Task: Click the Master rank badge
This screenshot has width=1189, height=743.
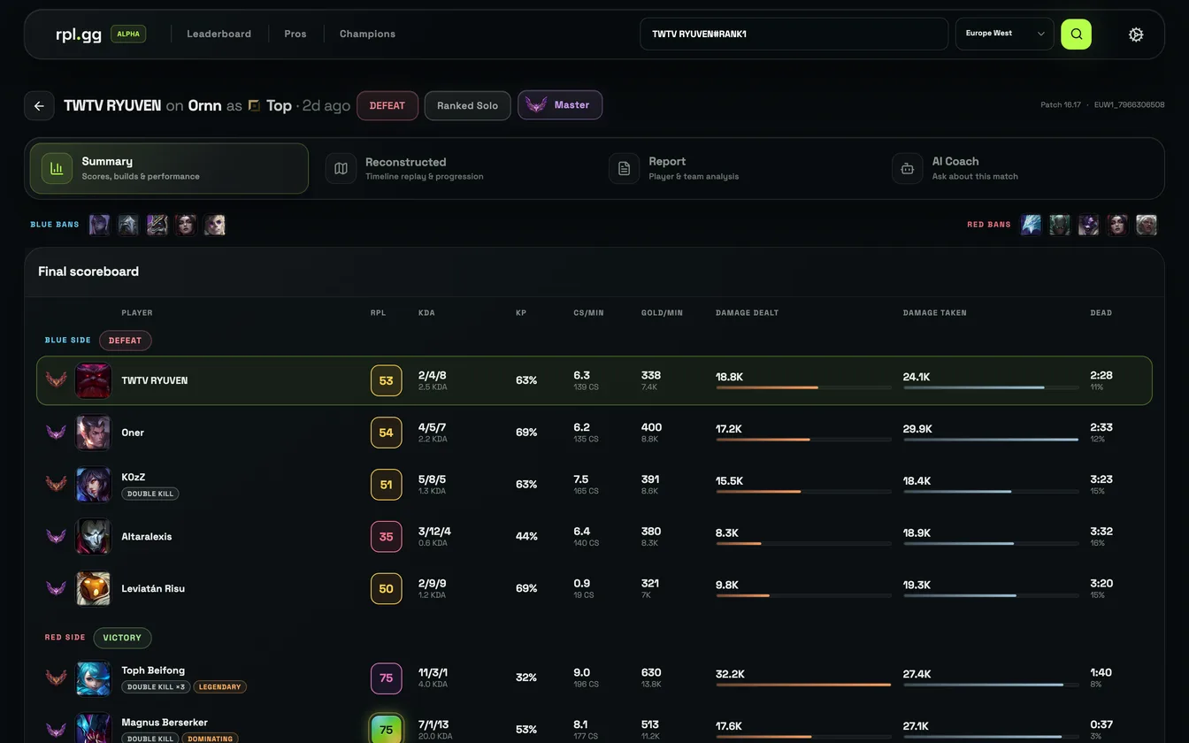Action: (x=560, y=104)
